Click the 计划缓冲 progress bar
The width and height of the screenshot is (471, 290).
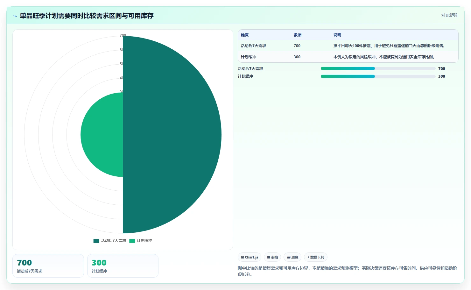378,76
